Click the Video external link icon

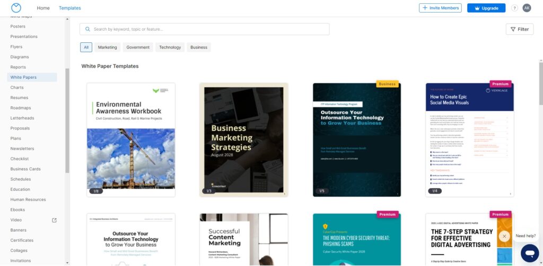pos(54,220)
